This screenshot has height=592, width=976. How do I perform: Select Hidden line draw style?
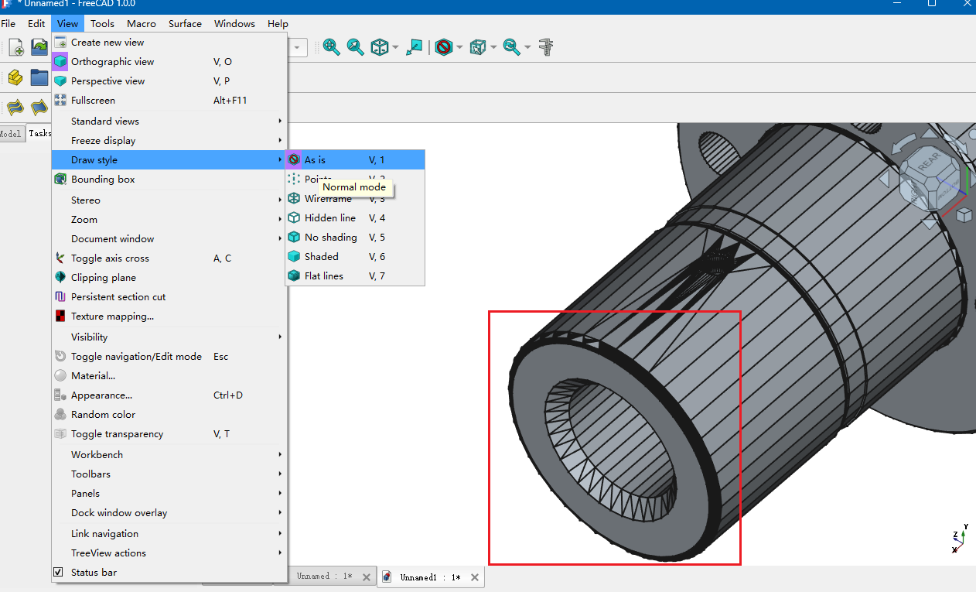[329, 218]
